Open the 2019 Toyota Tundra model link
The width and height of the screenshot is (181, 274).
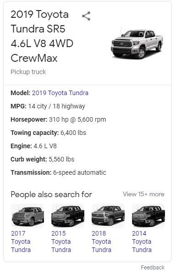[x=60, y=93]
